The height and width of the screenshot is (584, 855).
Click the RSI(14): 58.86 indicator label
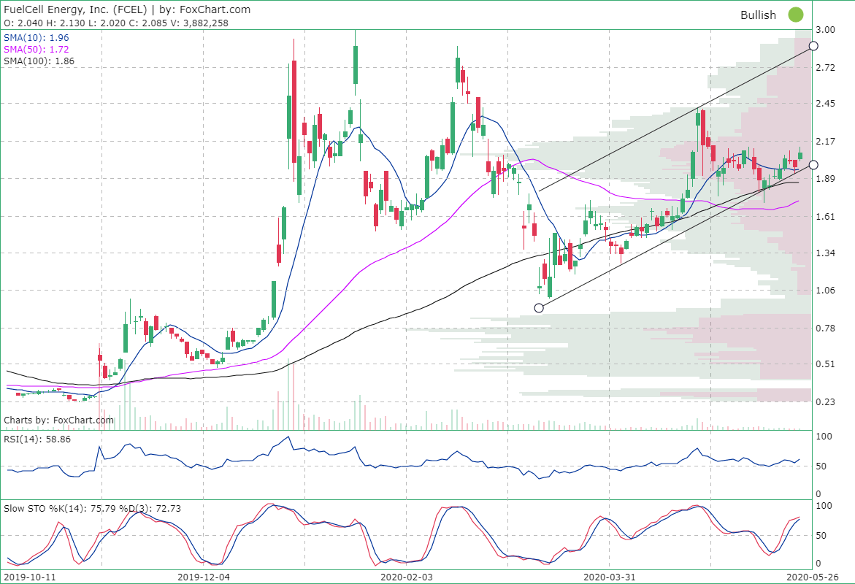point(37,439)
